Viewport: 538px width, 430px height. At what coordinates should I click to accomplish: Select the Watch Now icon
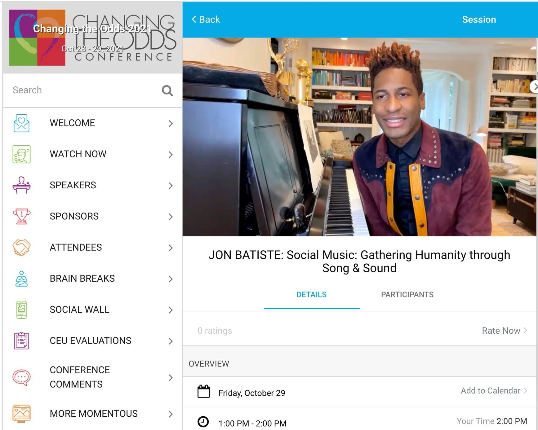21,154
